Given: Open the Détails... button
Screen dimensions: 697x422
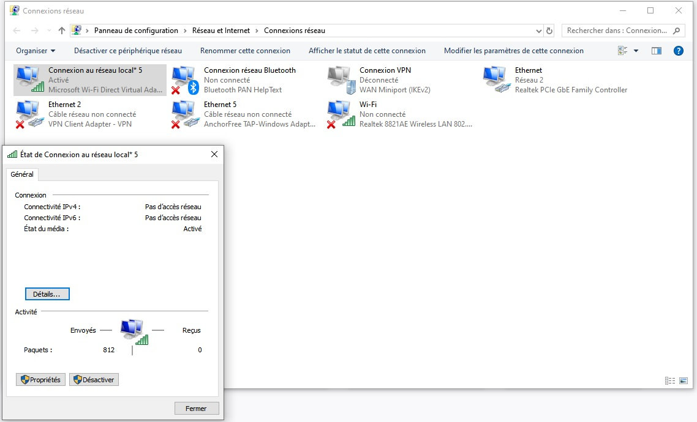Looking at the screenshot, I should (x=47, y=294).
